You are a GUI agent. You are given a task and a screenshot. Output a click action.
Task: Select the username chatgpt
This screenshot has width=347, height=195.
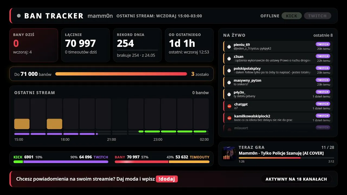point(241,104)
